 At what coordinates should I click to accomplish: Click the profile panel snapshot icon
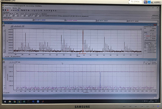click(4, 62)
